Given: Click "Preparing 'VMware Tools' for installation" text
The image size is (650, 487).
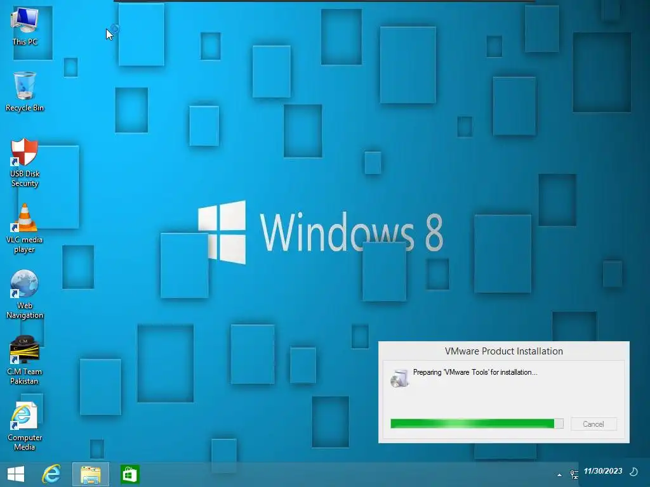Looking at the screenshot, I should 475,372.
